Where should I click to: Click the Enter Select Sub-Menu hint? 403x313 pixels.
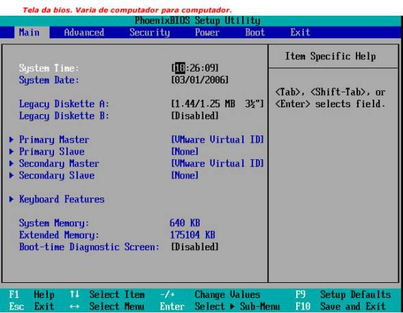pyautogui.click(x=220, y=306)
